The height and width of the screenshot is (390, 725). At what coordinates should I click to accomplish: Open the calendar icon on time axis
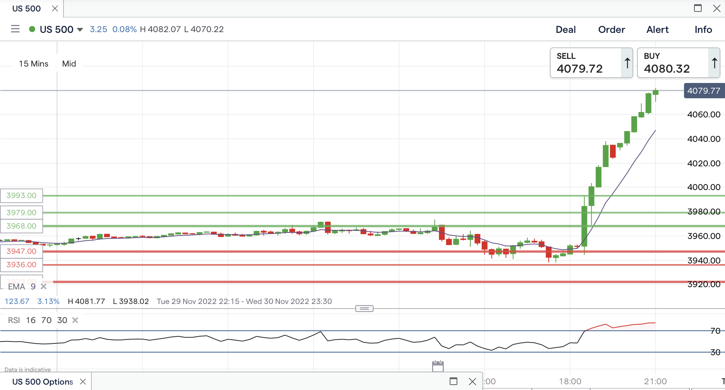click(438, 366)
